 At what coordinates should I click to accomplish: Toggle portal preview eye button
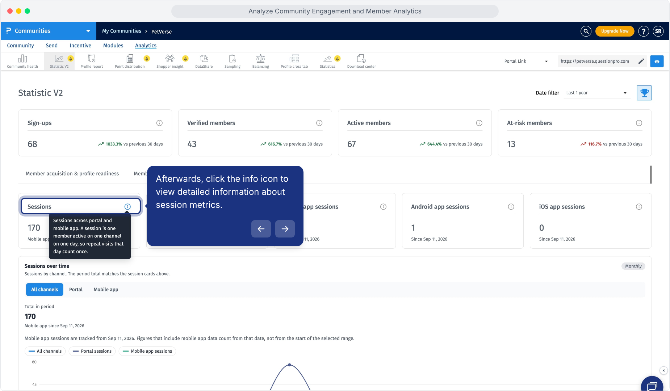coord(657,62)
